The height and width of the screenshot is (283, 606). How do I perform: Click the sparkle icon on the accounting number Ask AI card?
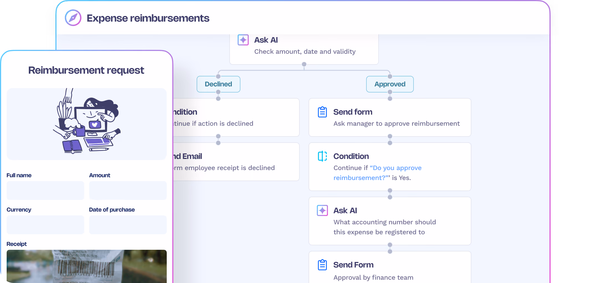[322, 210]
